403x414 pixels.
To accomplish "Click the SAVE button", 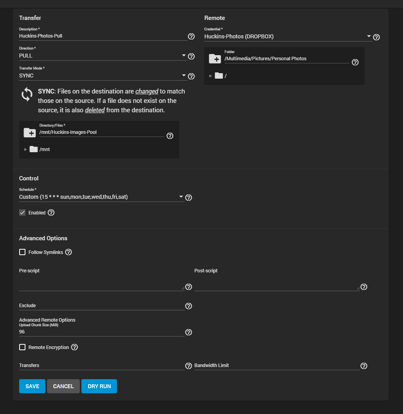I will coord(32,386).
